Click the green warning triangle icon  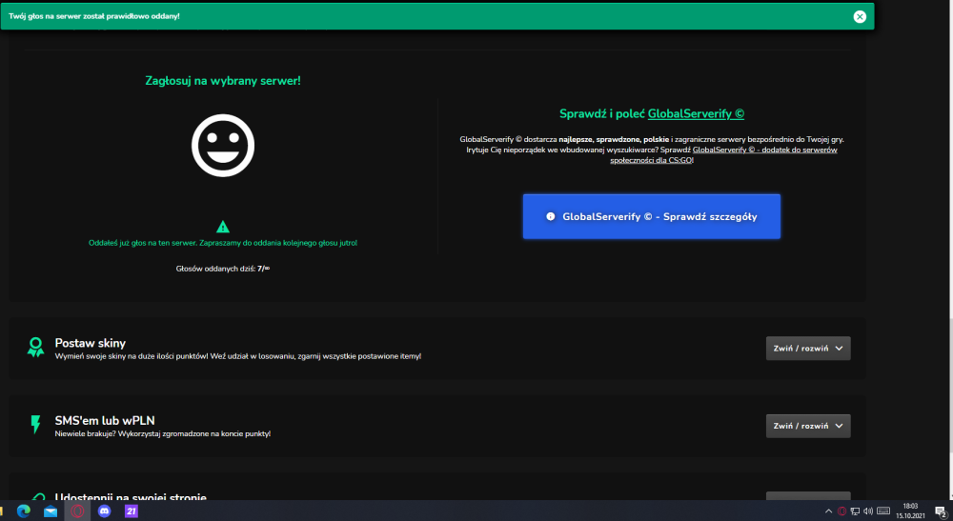coord(223,227)
